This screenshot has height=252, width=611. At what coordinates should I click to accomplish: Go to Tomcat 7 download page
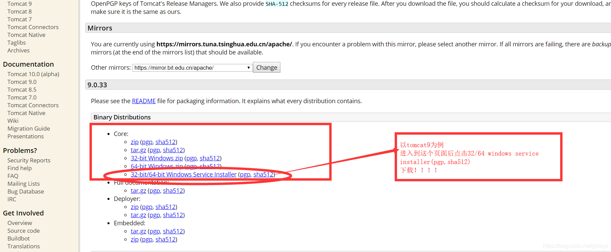pos(20,19)
